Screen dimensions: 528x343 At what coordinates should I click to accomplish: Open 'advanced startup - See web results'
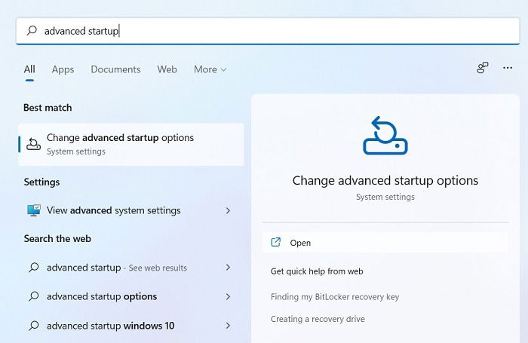[x=131, y=268]
